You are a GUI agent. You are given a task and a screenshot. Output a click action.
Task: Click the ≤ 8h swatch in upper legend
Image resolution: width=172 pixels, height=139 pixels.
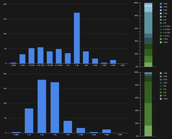tap(161, 17)
